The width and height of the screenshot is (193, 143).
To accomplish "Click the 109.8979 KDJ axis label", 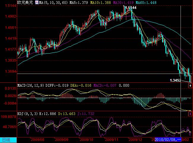I will coord(9,117).
